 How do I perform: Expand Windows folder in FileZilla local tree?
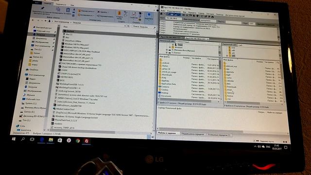click(x=170, y=48)
